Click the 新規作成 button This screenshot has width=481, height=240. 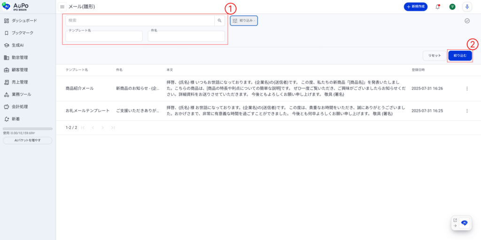[x=415, y=7]
